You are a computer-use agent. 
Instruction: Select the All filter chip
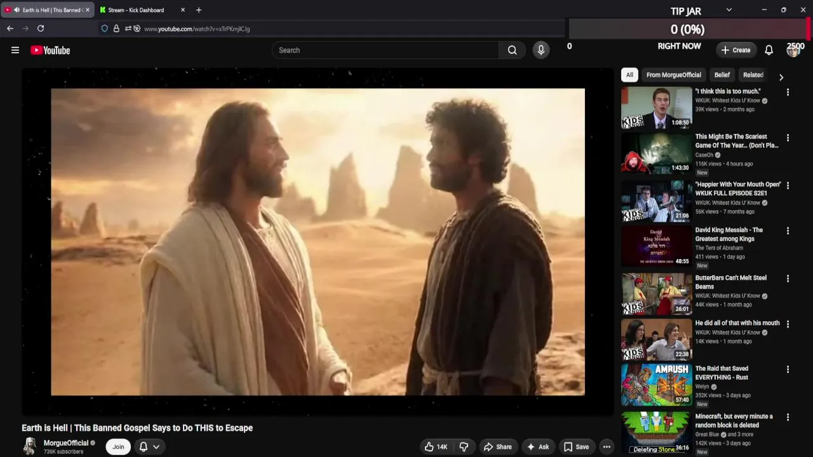[629, 75]
